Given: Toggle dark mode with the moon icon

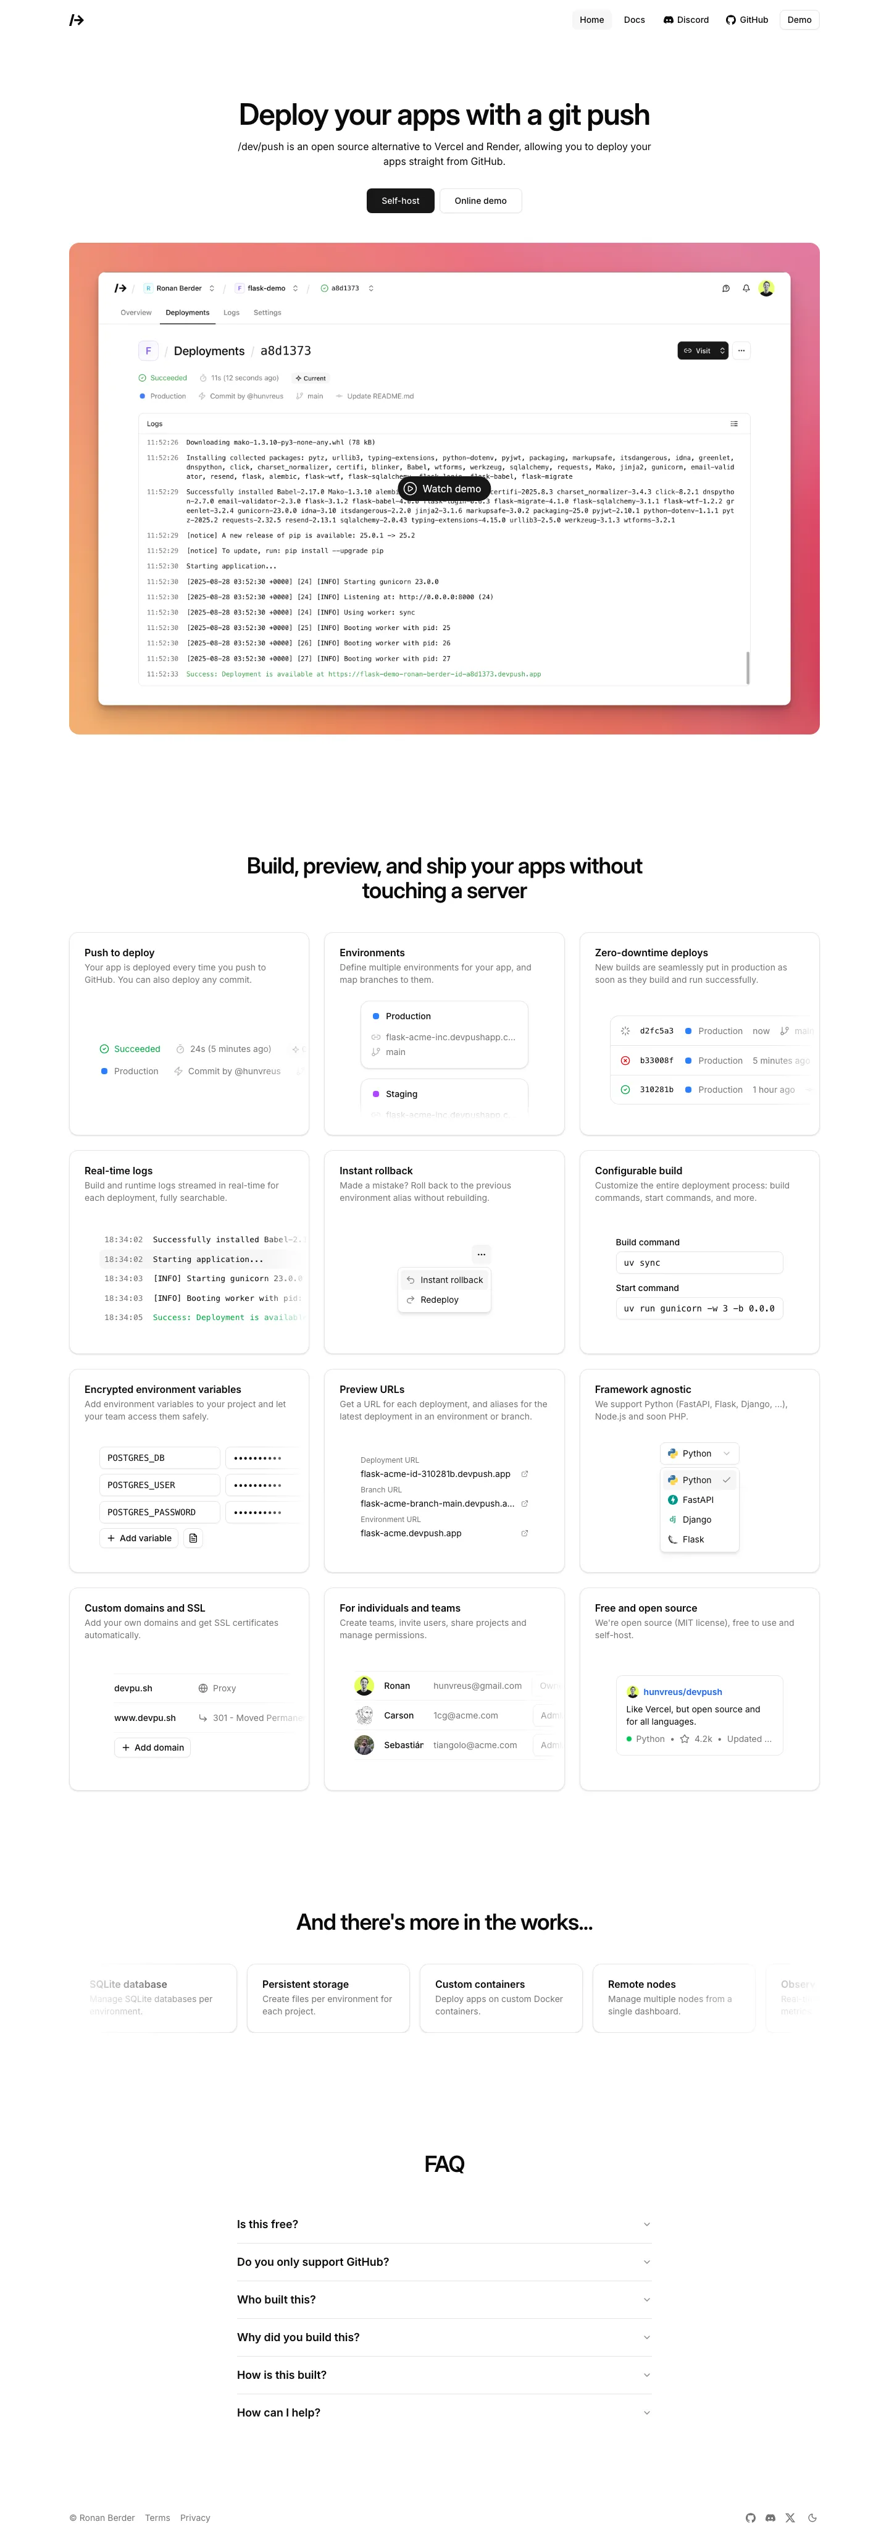Looking at the screenshot, I should pos(812,2517).
